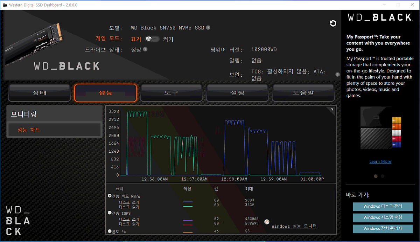Refresh the dashboard with the reload icon
The image size is (420, 242).
click(x=333, y=23)
